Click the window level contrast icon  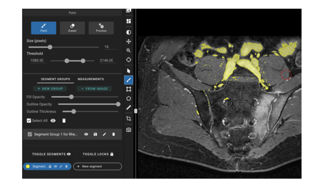coord(128,32)
